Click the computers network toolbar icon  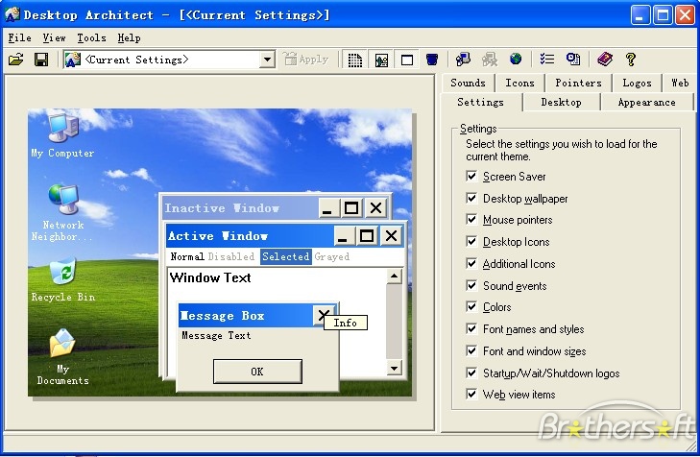point(463,59)
